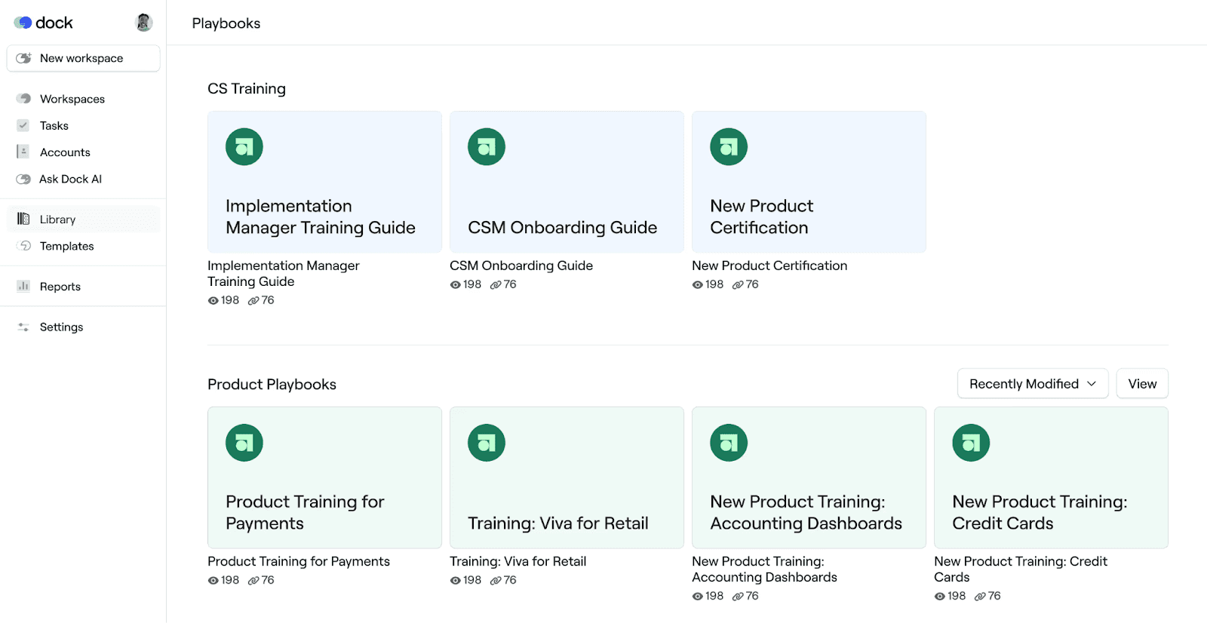
Task: Click the Tasks checkmark icon
Action: click(23, 125)
